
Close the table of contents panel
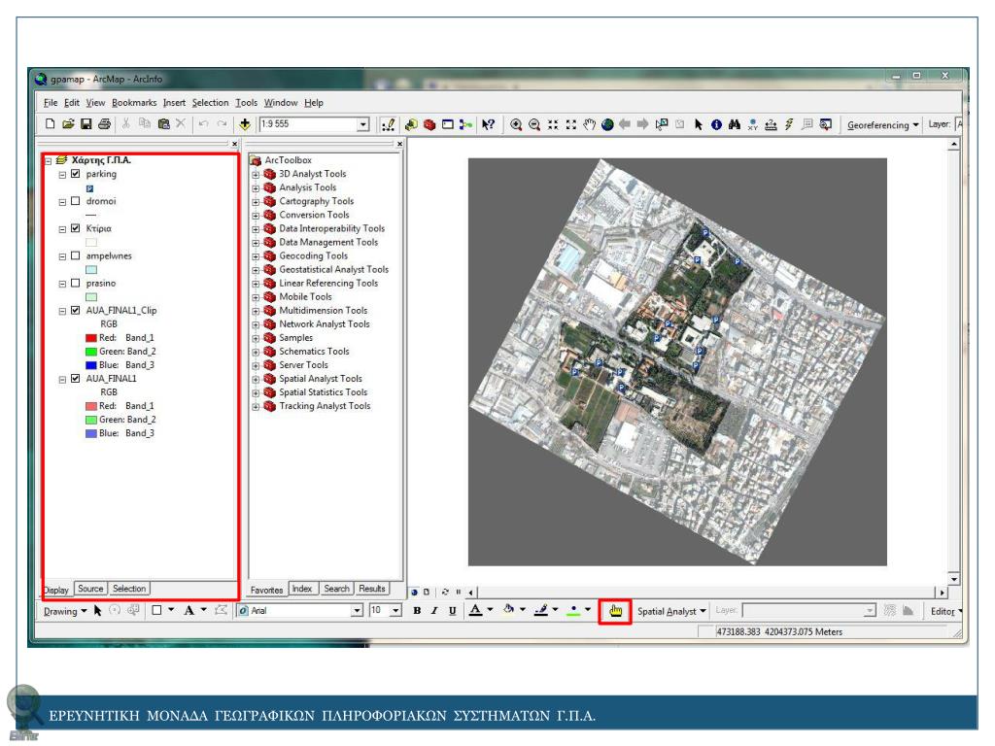[234, 144]
